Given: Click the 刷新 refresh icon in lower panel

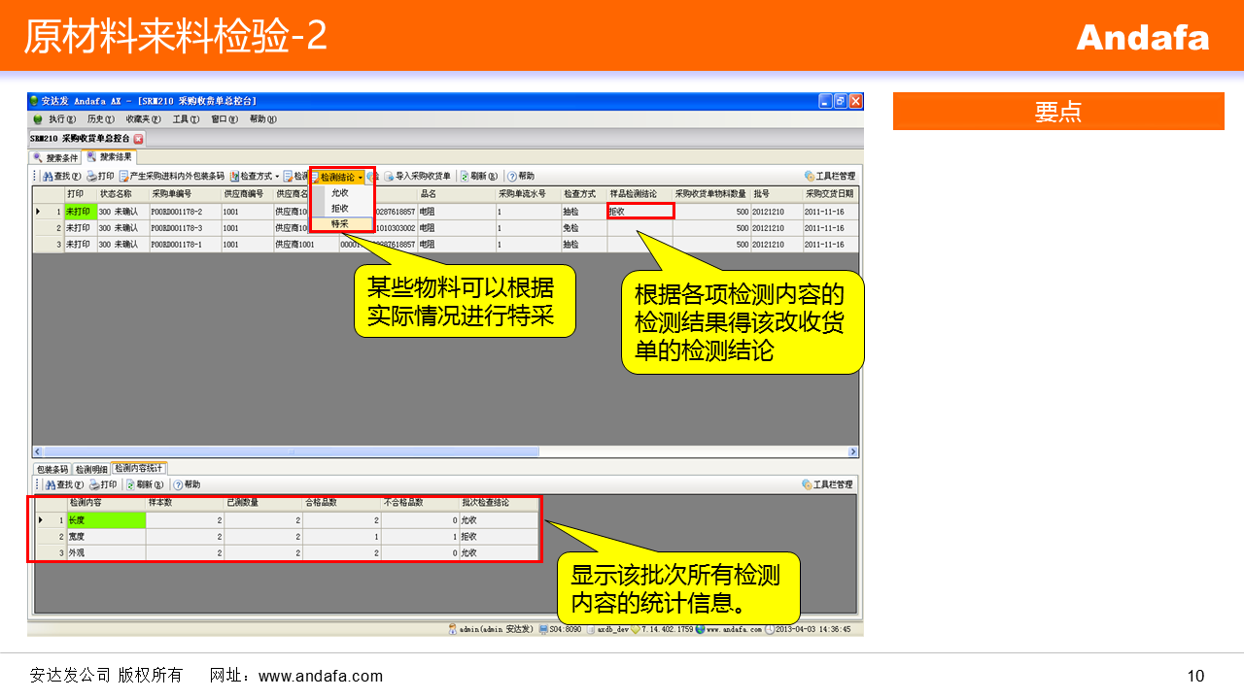Looking at the screenshot, I should click(x=130, y=484).
